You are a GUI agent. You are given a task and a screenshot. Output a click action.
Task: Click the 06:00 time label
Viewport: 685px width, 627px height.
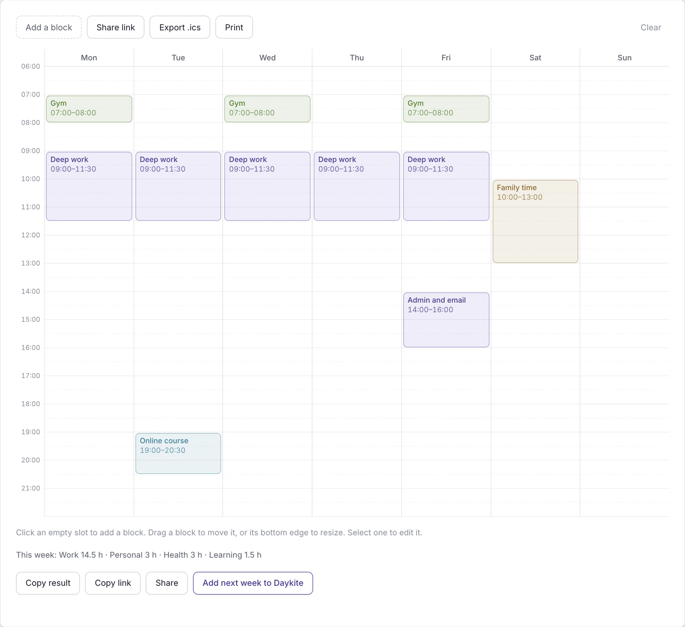click(31, 66)
